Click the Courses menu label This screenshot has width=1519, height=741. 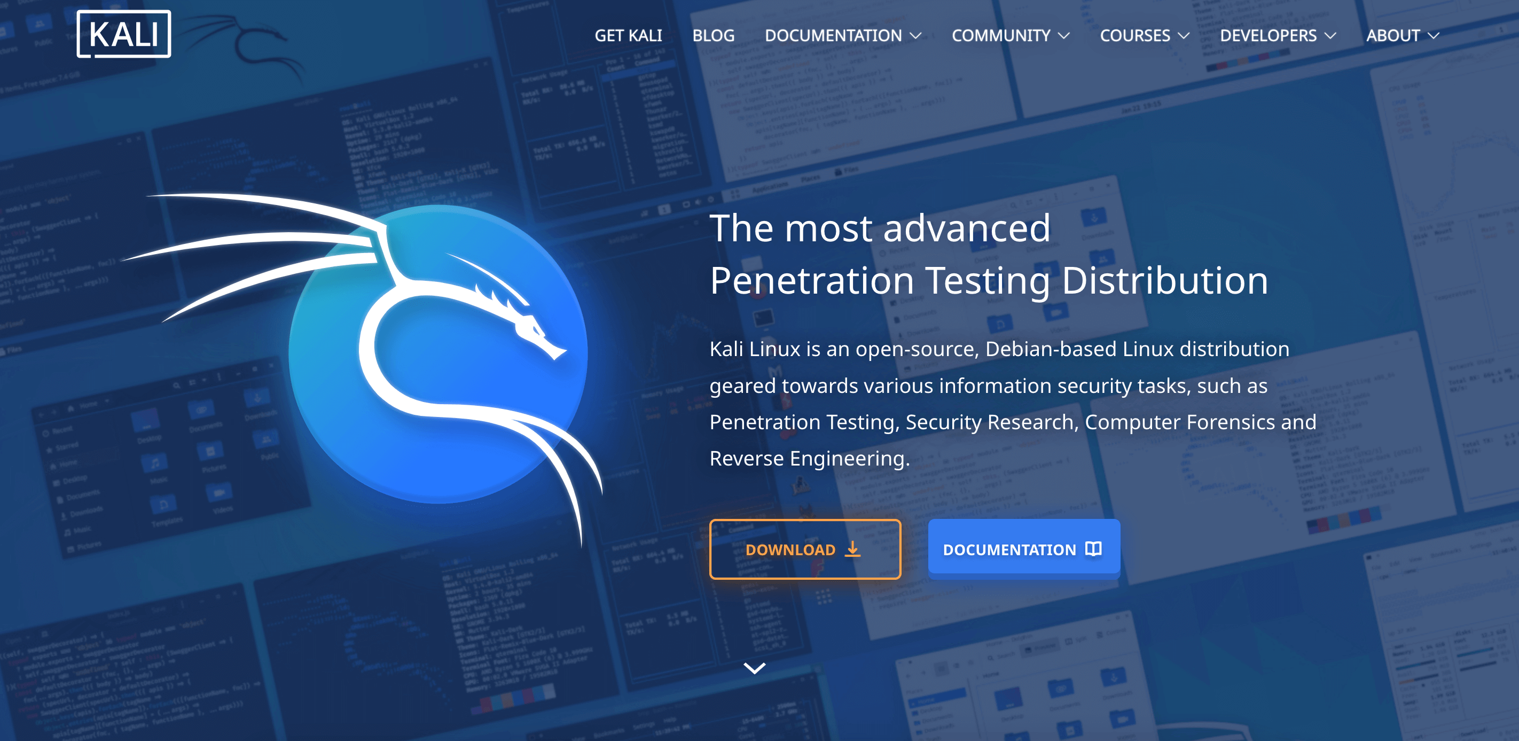coord(1134,36)
